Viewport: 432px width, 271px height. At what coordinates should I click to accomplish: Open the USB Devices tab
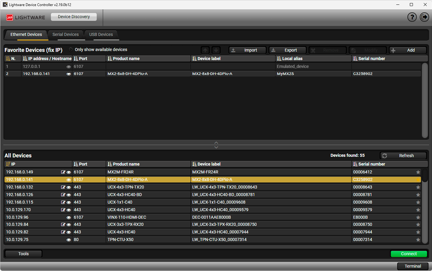pyautogui.click(x=101, y=34)
